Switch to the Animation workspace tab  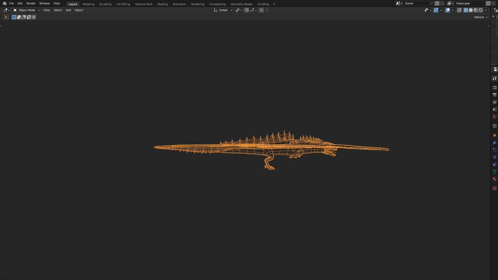pos(179,4)
